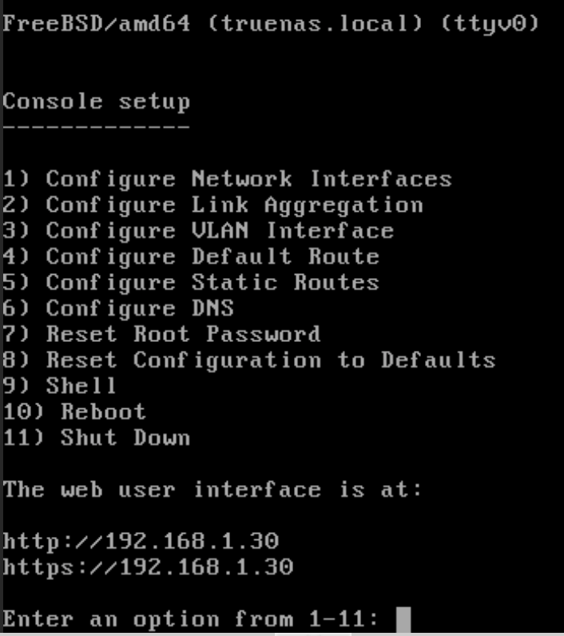
Task: Click the blinking cursor at option prompt
Action: pyautogui.click(x=403, y=619)
